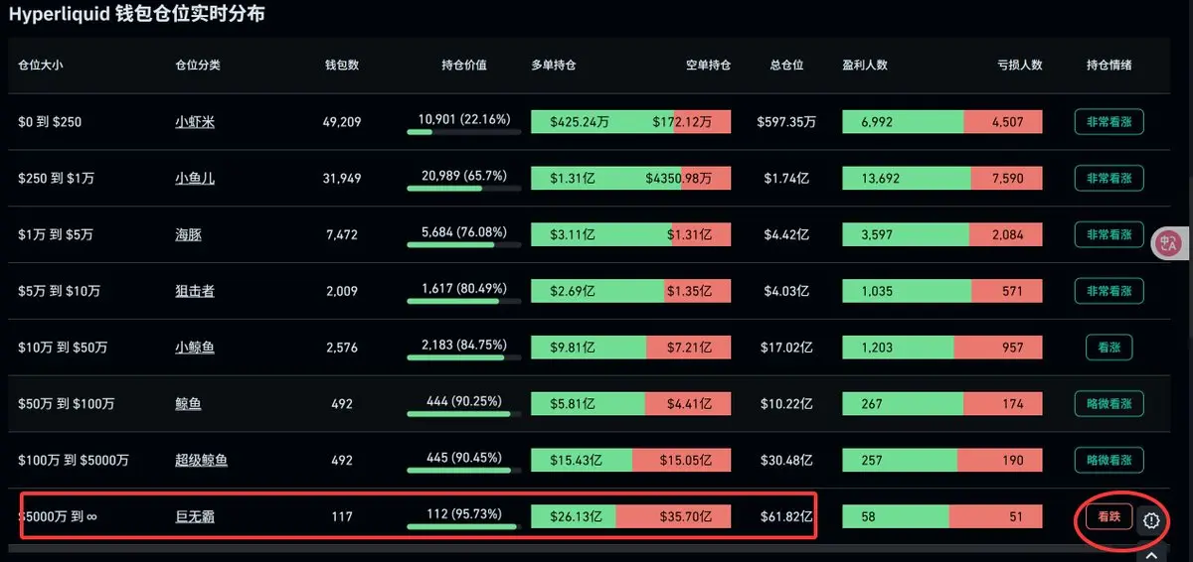The height and width of the screenshot is (562, 1193).
Task: Open the 狙击者 category link
Action: (195, 291)
